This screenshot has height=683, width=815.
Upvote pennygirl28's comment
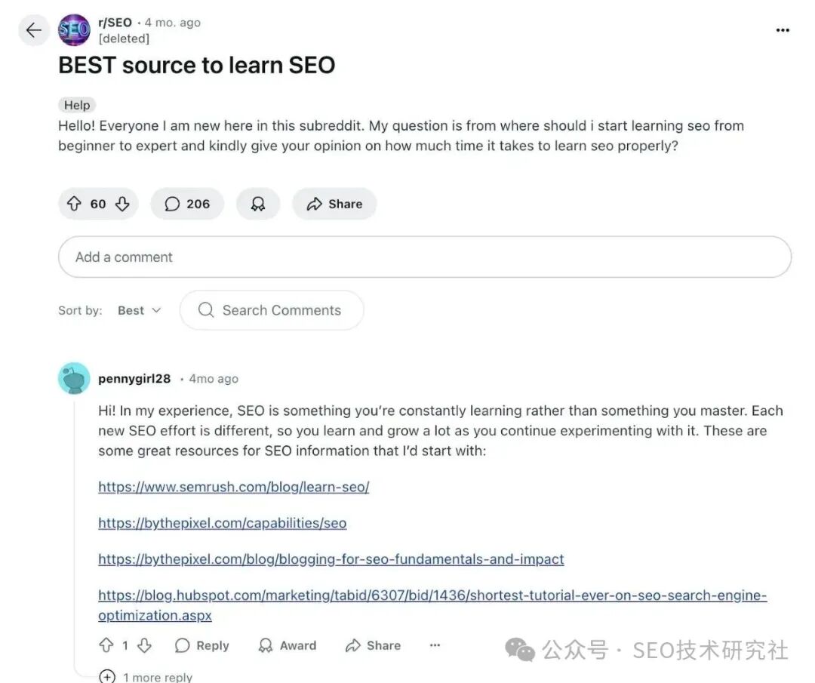click(106, 645)
